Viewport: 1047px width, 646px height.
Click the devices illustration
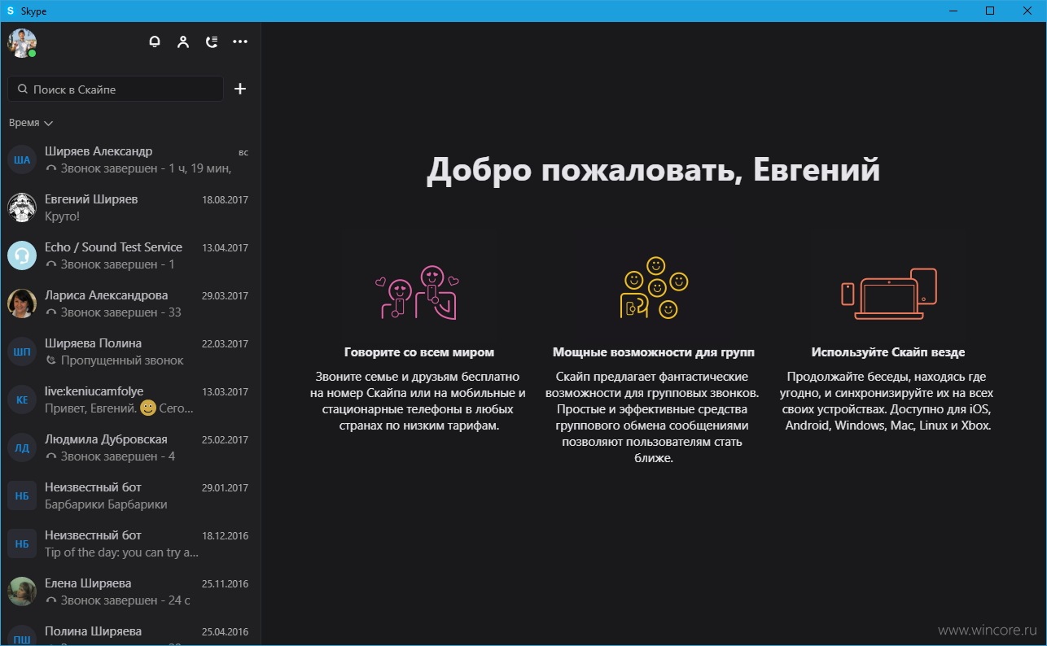click(x=888, y=293)
